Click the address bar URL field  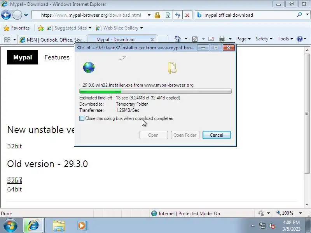point(91,15)
